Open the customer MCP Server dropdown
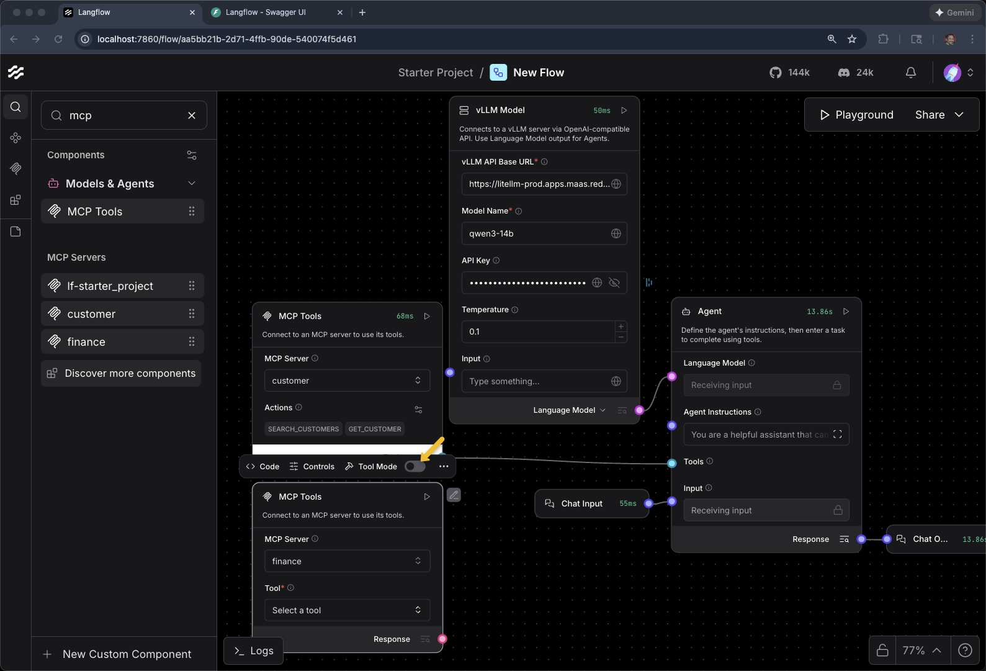This screenshot has height=671, width=986. pyautogui.click(x=347, y=381)
